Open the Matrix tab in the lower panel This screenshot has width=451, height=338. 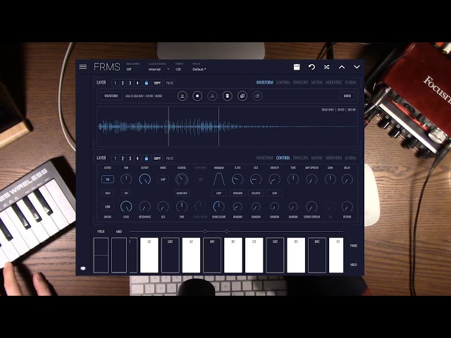pyautogui.click(x=316, y=158)
